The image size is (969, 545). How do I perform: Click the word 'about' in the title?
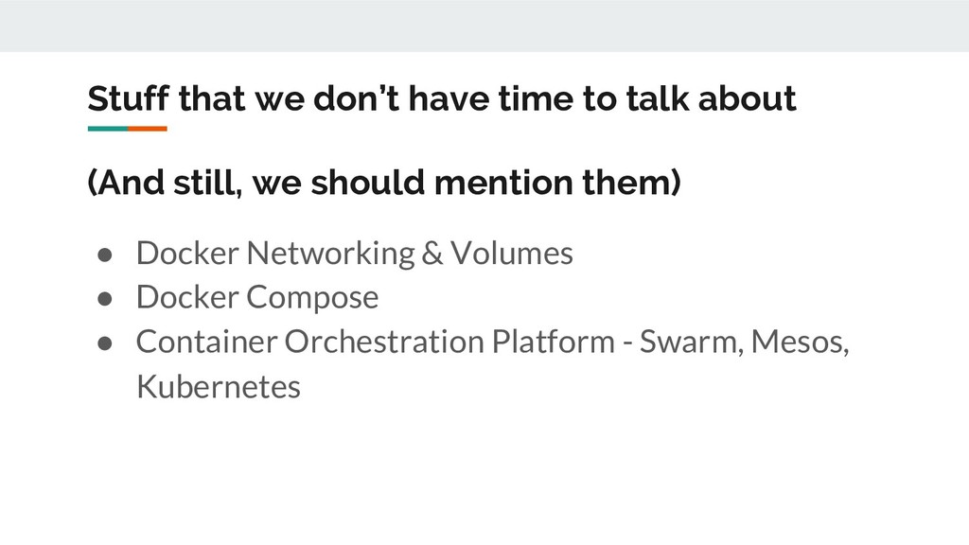pos(748,98)
